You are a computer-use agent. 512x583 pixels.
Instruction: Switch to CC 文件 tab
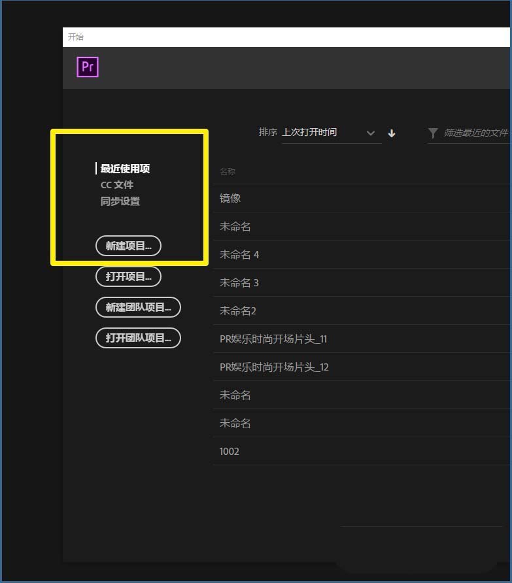pyautogui.click(x=117, y=185)
